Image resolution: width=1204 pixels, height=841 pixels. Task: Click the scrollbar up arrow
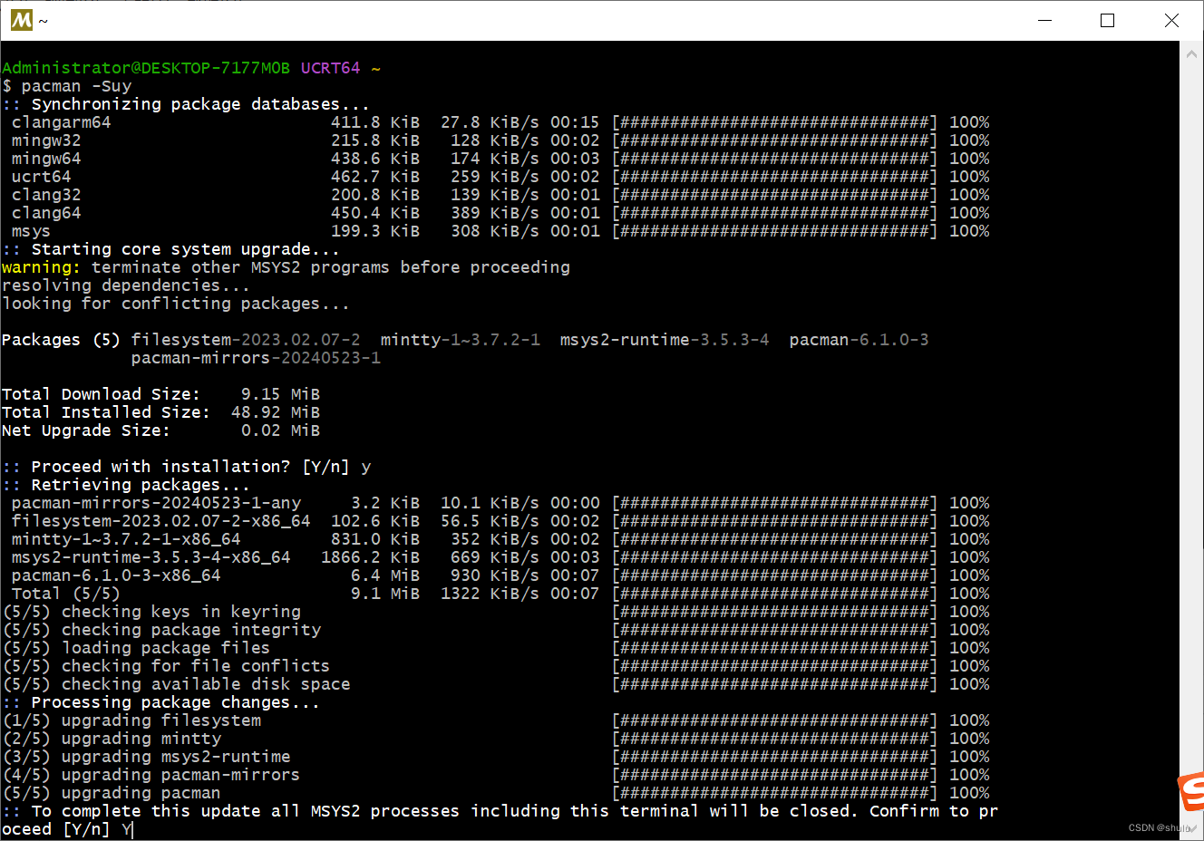pos(1191,54)
